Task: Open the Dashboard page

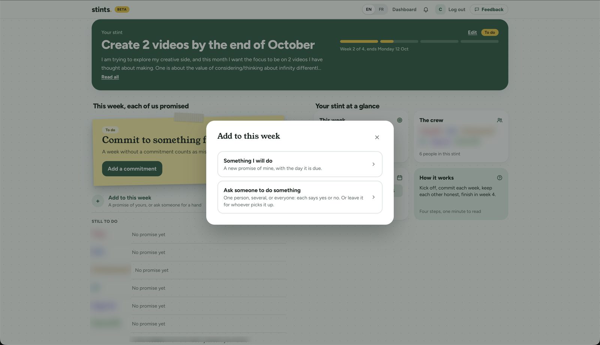Action: [x=404, y=9]
